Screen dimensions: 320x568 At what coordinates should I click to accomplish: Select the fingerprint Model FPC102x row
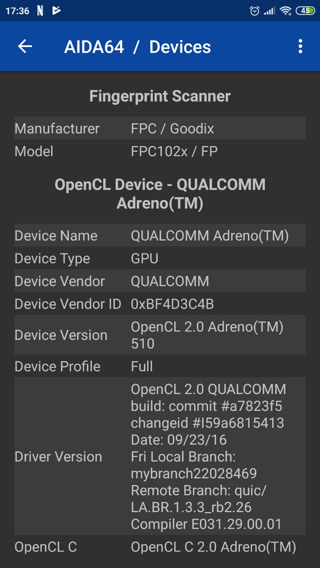point(160,151)
